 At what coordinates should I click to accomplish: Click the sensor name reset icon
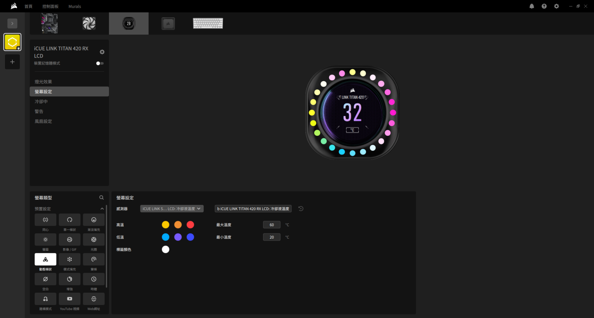click(301, 209)
